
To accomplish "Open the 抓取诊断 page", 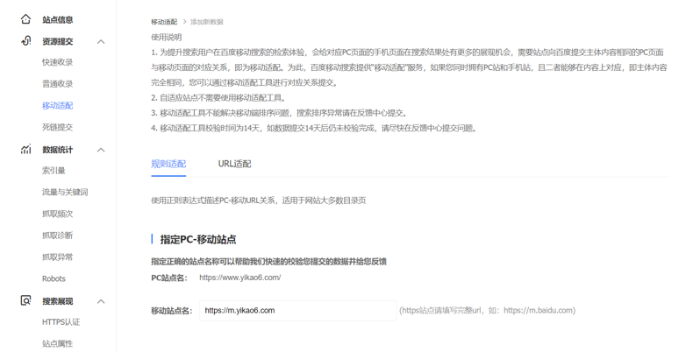I will coord(57,236).
